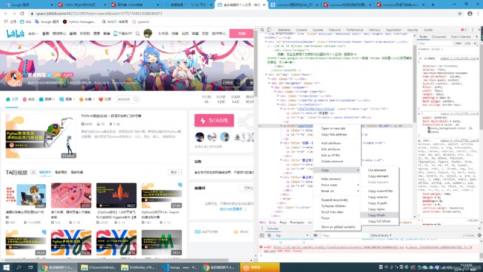Open the Windows Start menu
The width and height of the screenshot is (483, 272).
6,267
